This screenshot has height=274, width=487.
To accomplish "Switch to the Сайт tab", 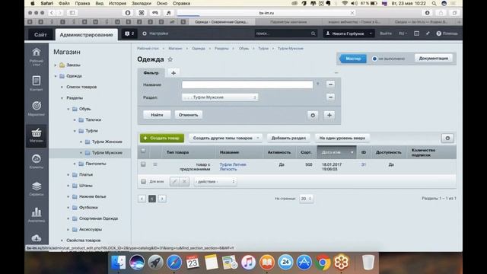I will point(40,34).
